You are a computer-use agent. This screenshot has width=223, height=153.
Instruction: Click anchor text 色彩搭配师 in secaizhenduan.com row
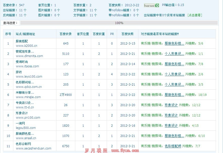tap(173, 146)
